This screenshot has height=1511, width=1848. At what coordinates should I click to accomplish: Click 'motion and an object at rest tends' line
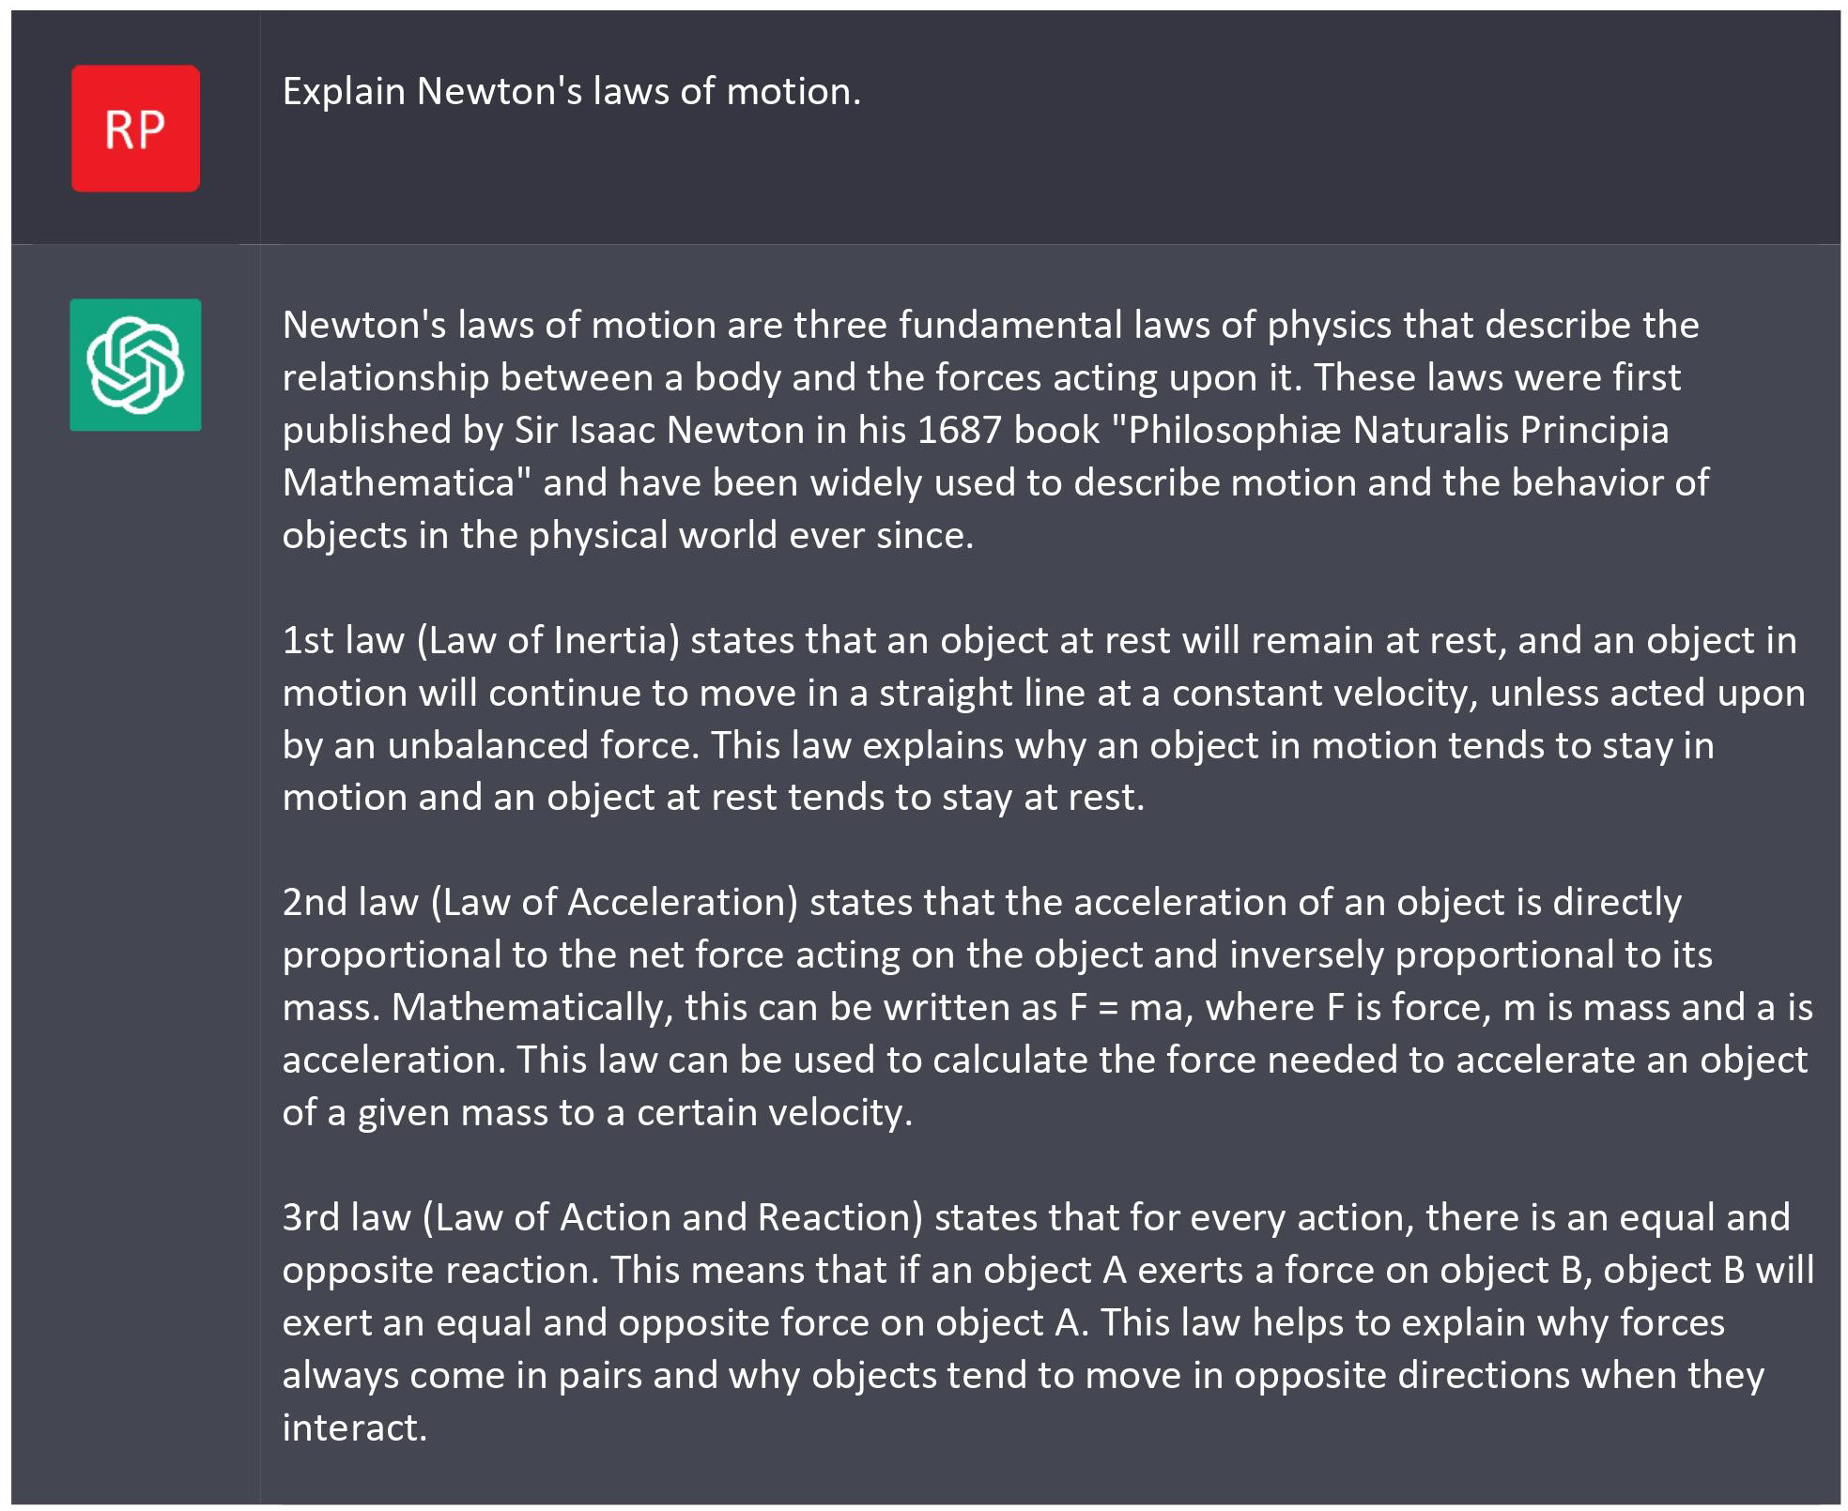(x=583, y=797)
